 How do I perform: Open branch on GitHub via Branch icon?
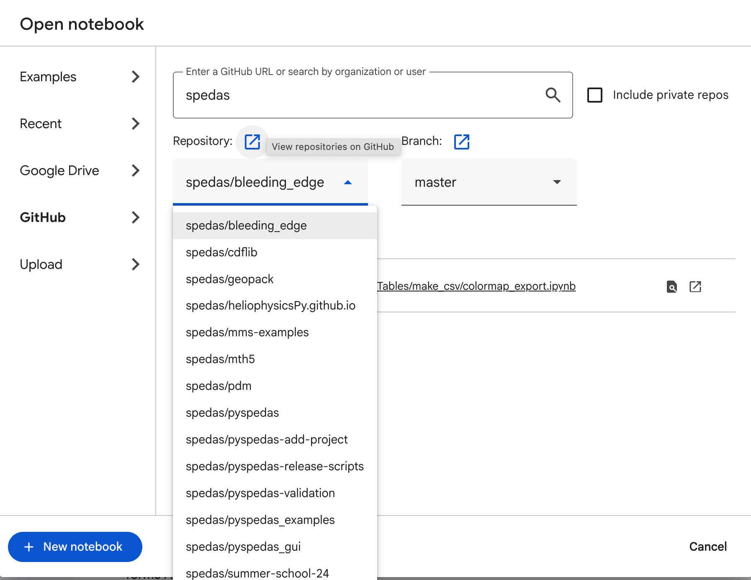462,142
